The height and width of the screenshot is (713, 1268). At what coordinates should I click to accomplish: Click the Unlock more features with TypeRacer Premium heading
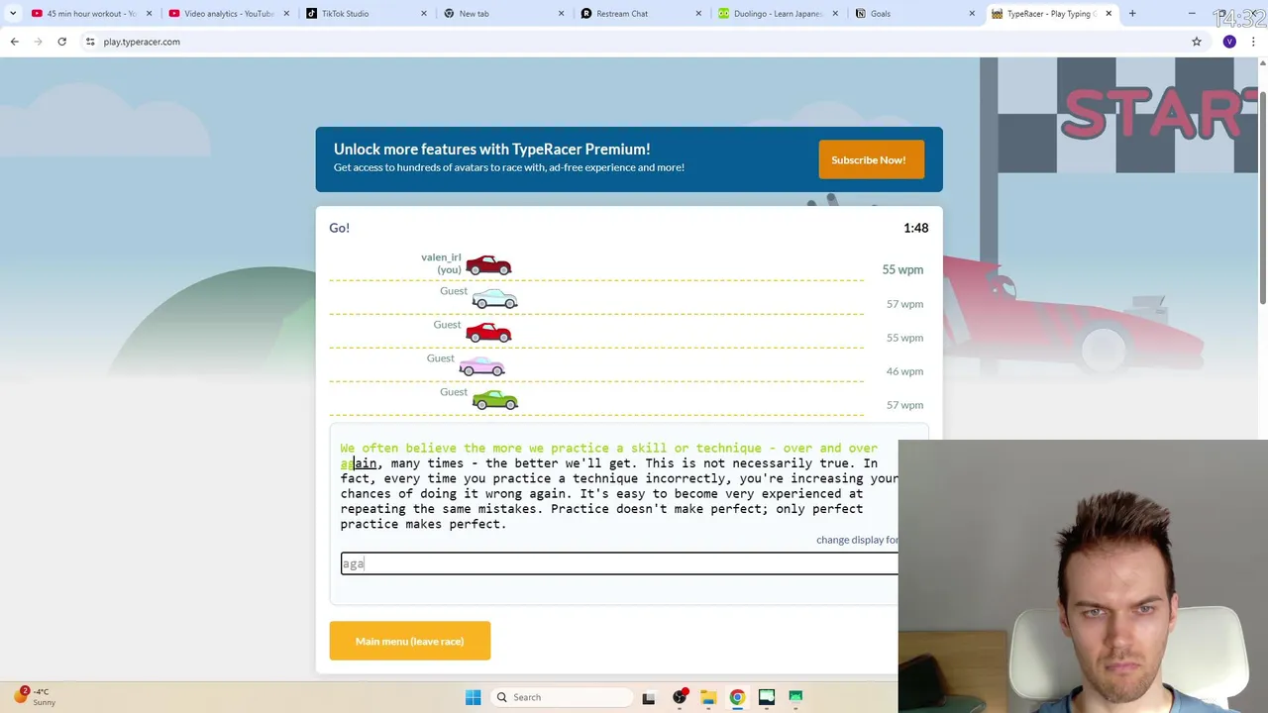pos(491,150)
